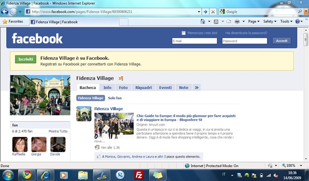309x181 pixels.
Task: Switch to the Eventi tab
Action: point(165,87)
